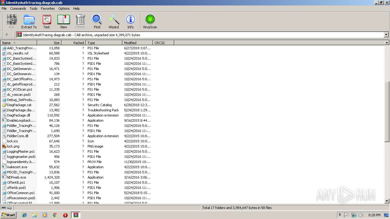Sort by Type column header
This screenshot has height=219, width=390.
(x=104, y=43)
